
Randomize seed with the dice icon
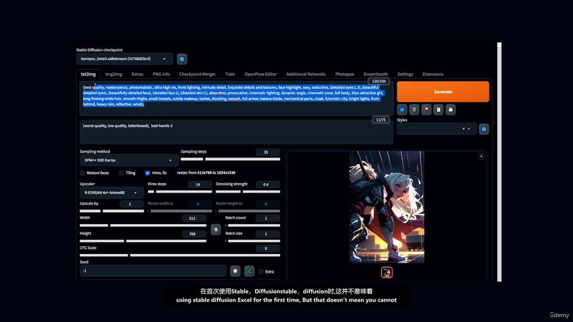[x=236, y=271]
